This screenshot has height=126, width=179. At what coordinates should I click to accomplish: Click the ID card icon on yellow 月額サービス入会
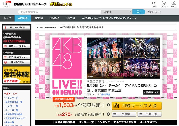(x=116, y=106)
